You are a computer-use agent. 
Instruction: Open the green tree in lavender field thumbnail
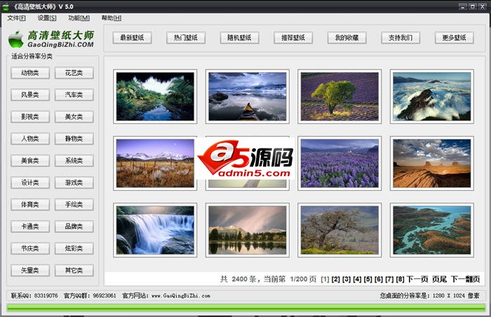click(x=339, y=97)
